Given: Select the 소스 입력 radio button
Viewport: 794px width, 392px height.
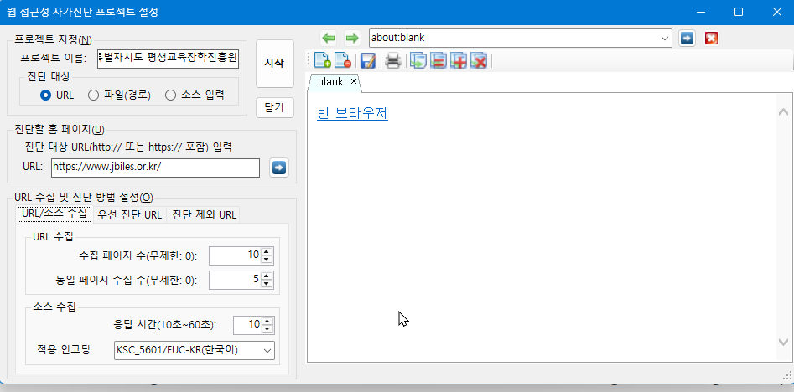Looking at the screenshot, I should 170,95.
